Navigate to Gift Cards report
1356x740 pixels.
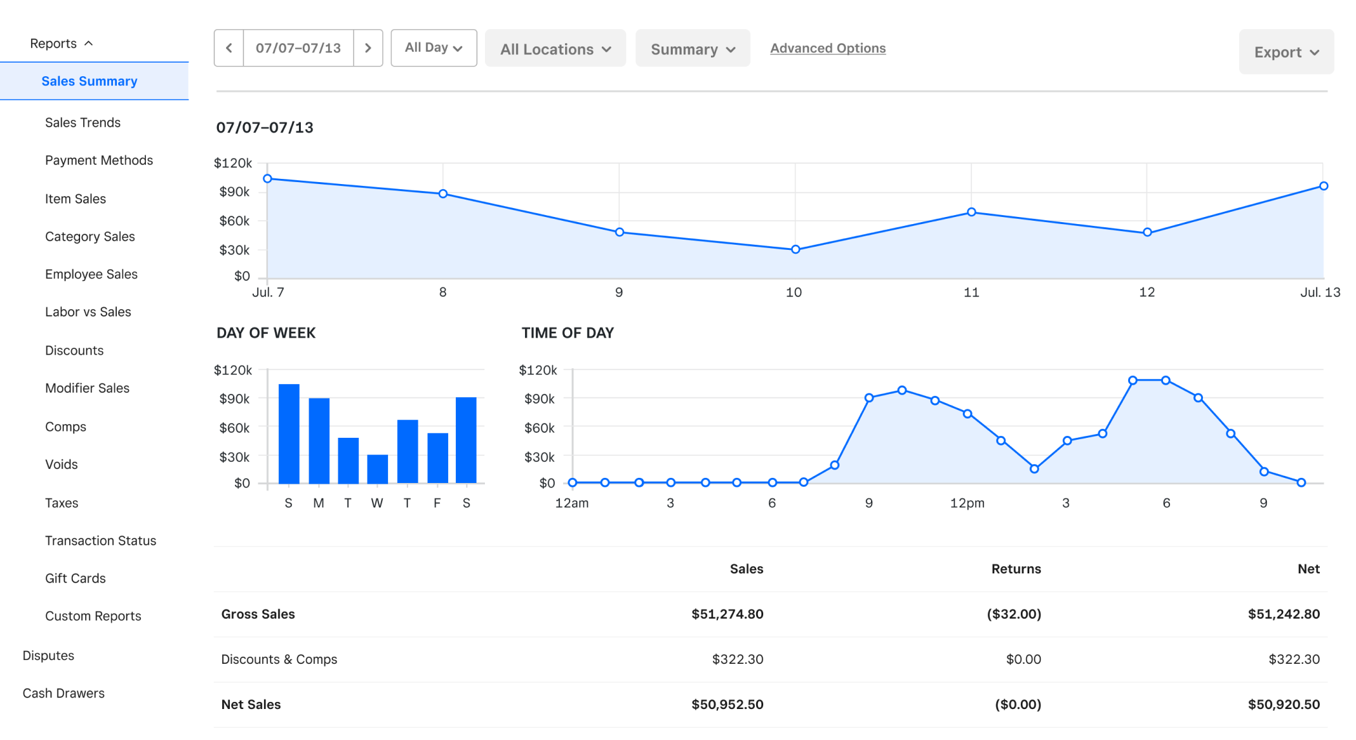point(76,578)
